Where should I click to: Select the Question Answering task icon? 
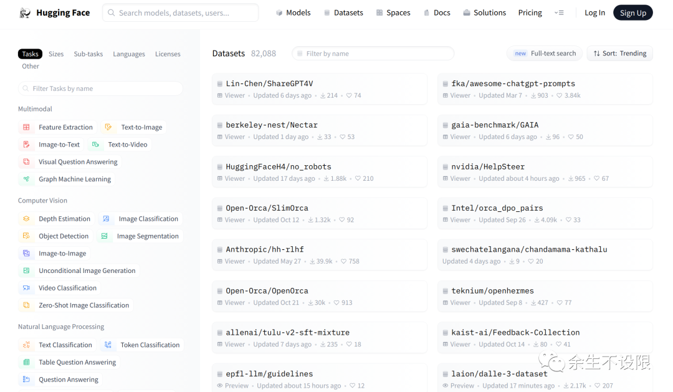coord(26,380)
